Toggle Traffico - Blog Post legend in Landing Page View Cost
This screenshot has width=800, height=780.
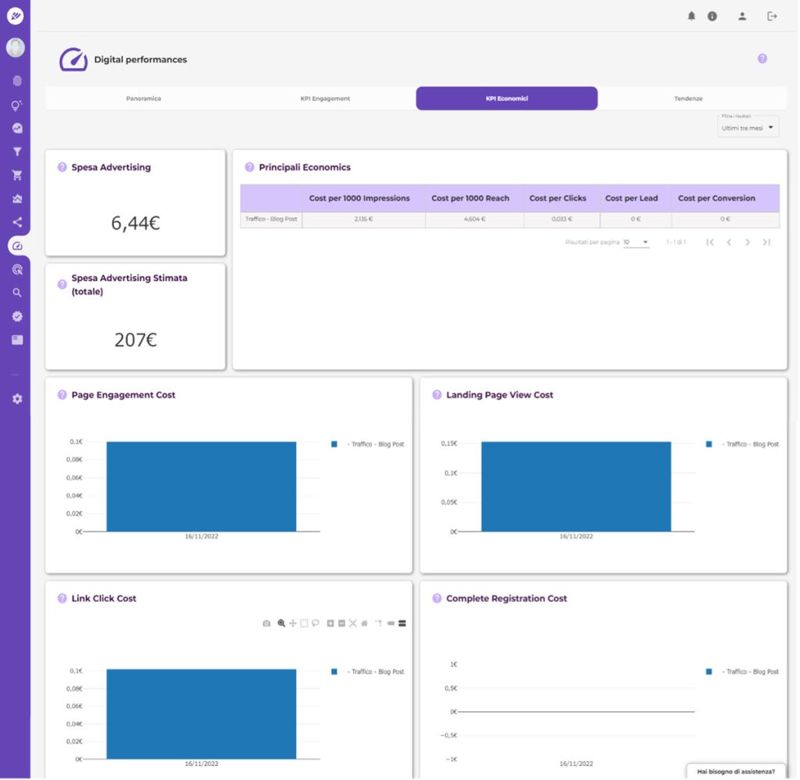tap(743, 444)
